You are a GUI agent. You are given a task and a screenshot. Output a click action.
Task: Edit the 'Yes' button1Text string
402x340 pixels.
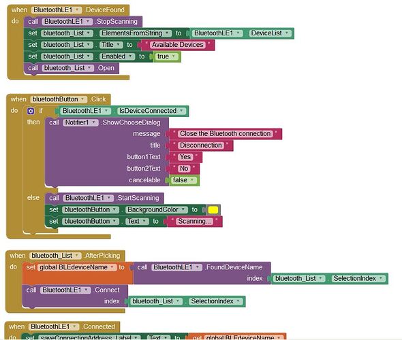pyautogui.click(x=185, y=157)
